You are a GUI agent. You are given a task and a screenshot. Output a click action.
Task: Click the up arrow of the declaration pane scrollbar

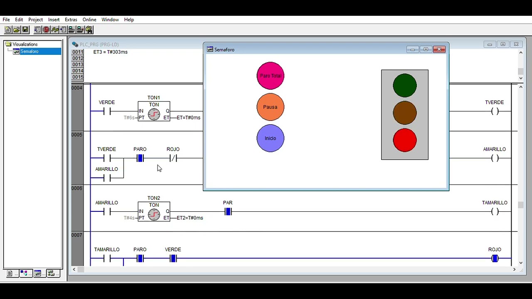[x=521, y=52]
